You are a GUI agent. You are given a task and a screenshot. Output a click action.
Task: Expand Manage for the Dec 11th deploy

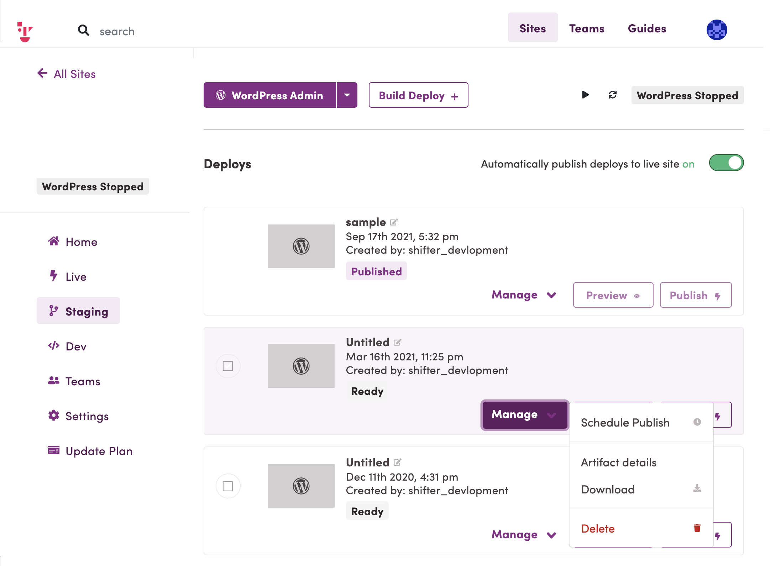524,535
